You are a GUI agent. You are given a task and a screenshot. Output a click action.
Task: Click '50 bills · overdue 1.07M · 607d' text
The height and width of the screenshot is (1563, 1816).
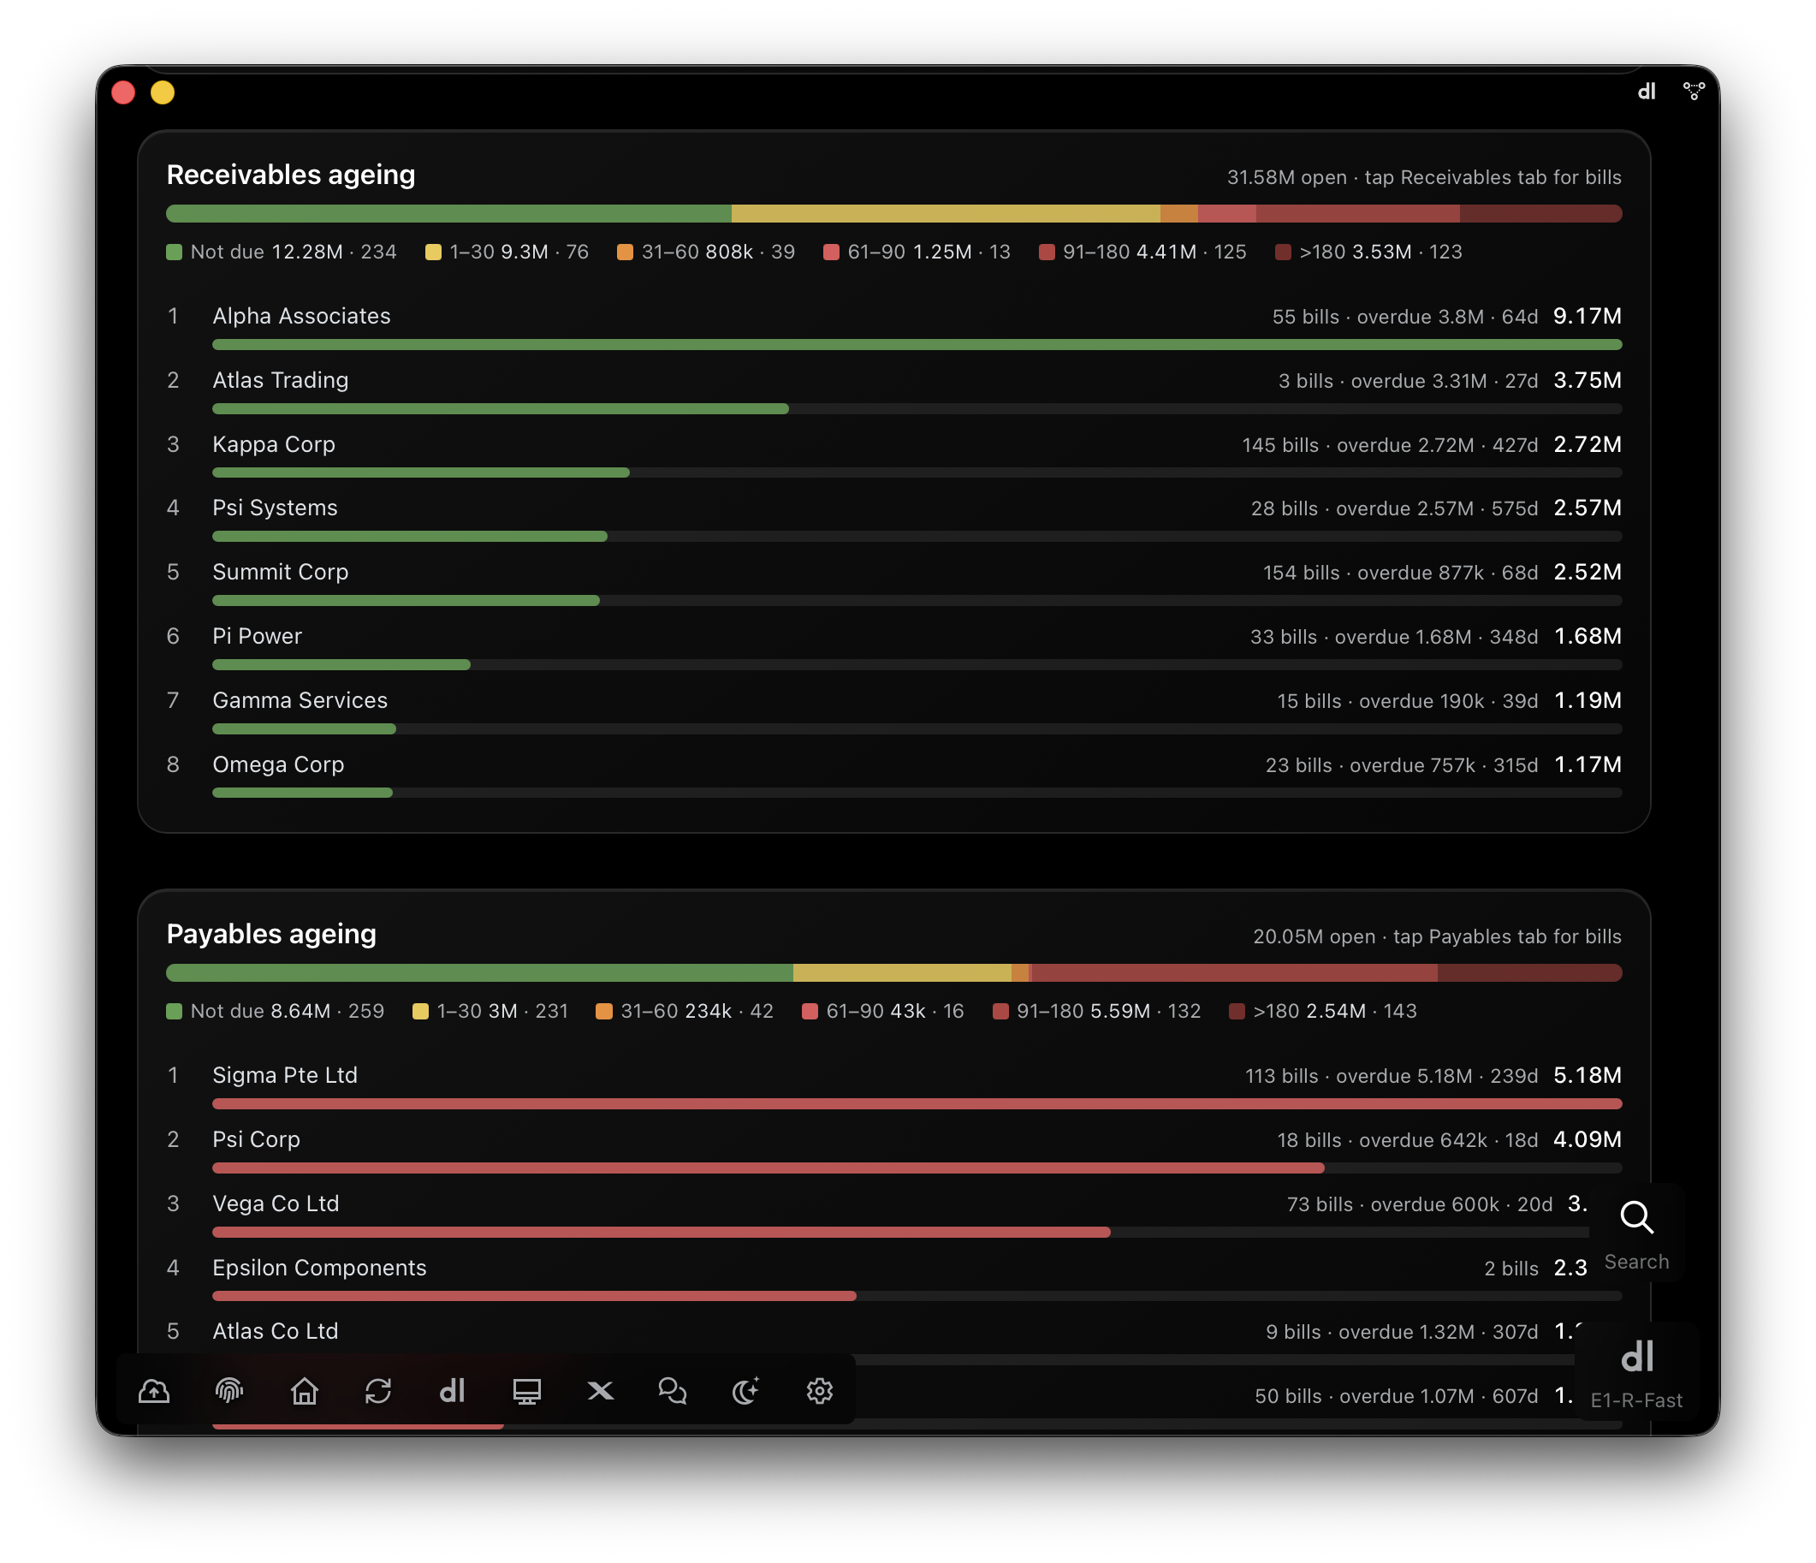pos(1396,1396)
